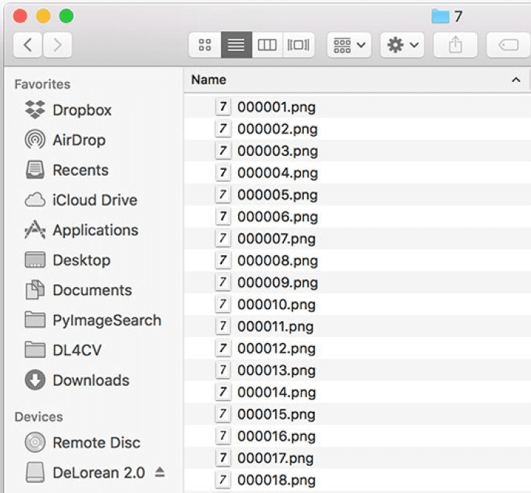
Task: Open iCloud Drive from sidebar
Action: pyautogui.click(x=94, y=200)
